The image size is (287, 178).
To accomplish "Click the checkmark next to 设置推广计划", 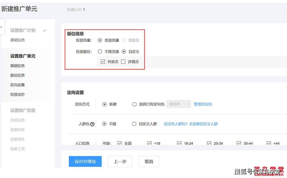I will point(45,30).
